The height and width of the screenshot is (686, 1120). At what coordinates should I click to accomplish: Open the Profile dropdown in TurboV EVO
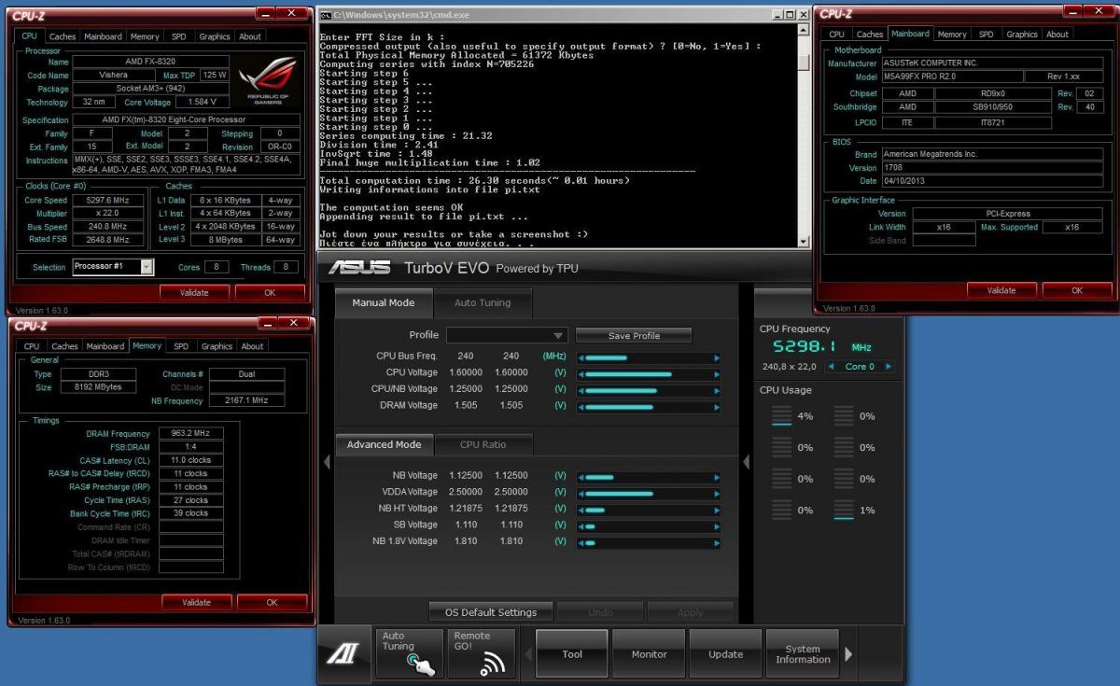[507, 335]
